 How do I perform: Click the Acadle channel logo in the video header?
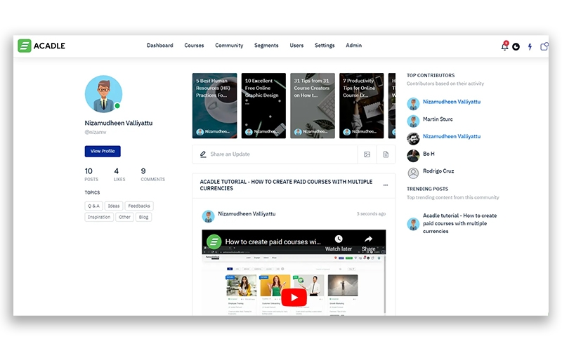coord(214,241)
